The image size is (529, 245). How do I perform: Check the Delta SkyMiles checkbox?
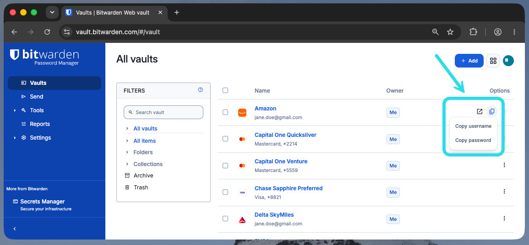pos(225,219)
